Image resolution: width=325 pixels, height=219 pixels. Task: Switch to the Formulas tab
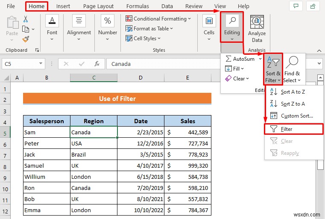138,6
